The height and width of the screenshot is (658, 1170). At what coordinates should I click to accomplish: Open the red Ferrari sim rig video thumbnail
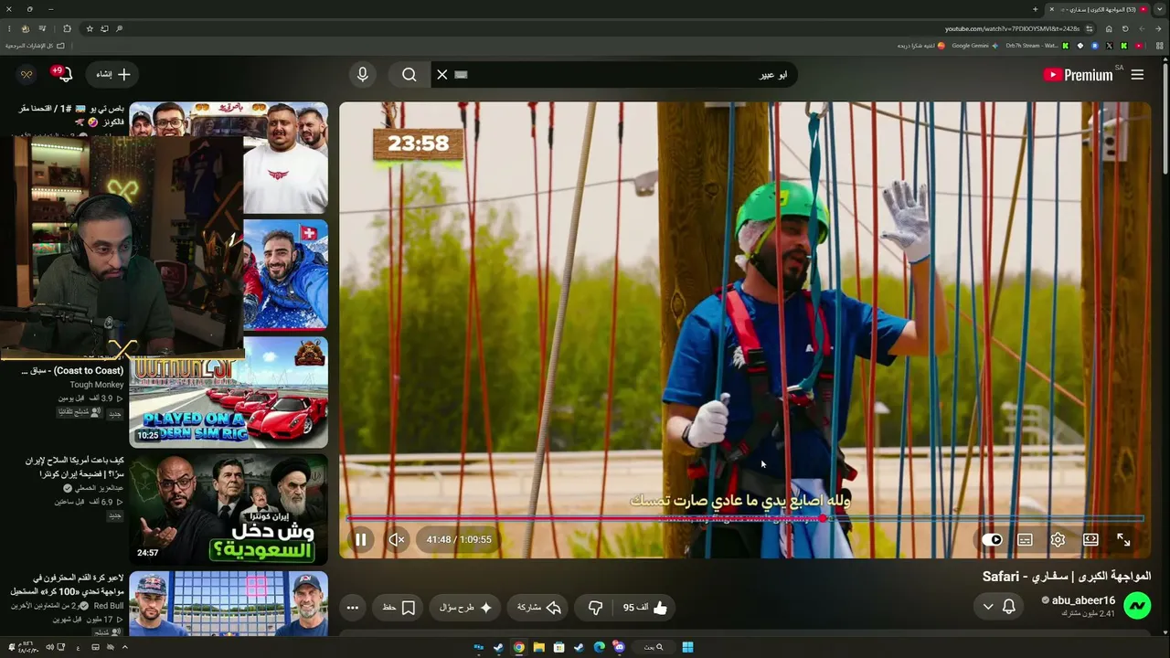[x=229, y=391]
